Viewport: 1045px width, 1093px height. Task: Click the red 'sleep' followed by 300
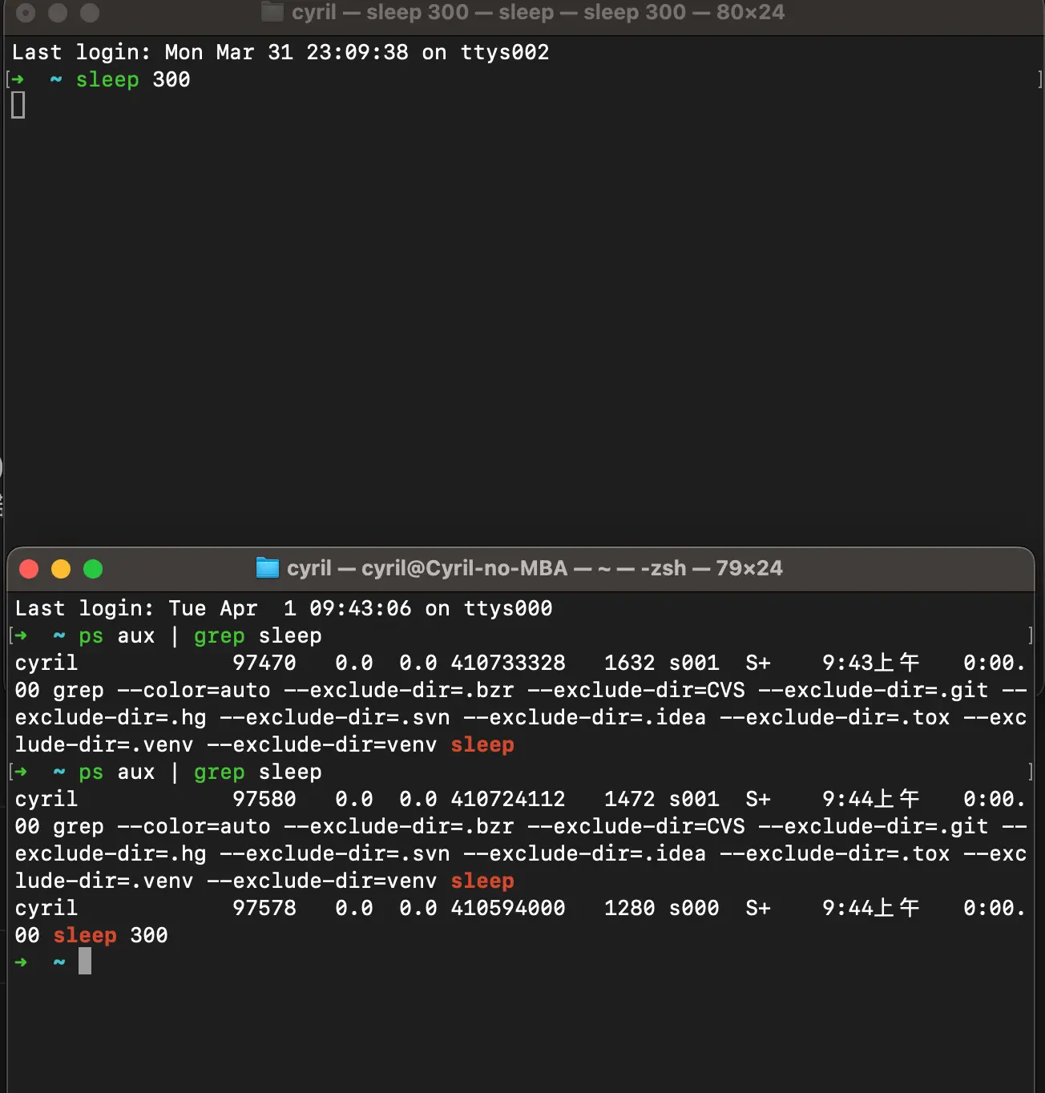[x=85, y=935]
